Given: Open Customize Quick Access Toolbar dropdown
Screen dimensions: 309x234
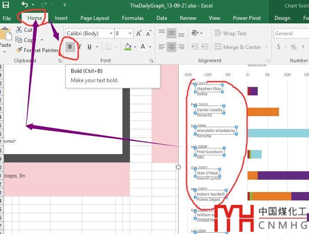Looking at the screenshot, I should point(65,5).
